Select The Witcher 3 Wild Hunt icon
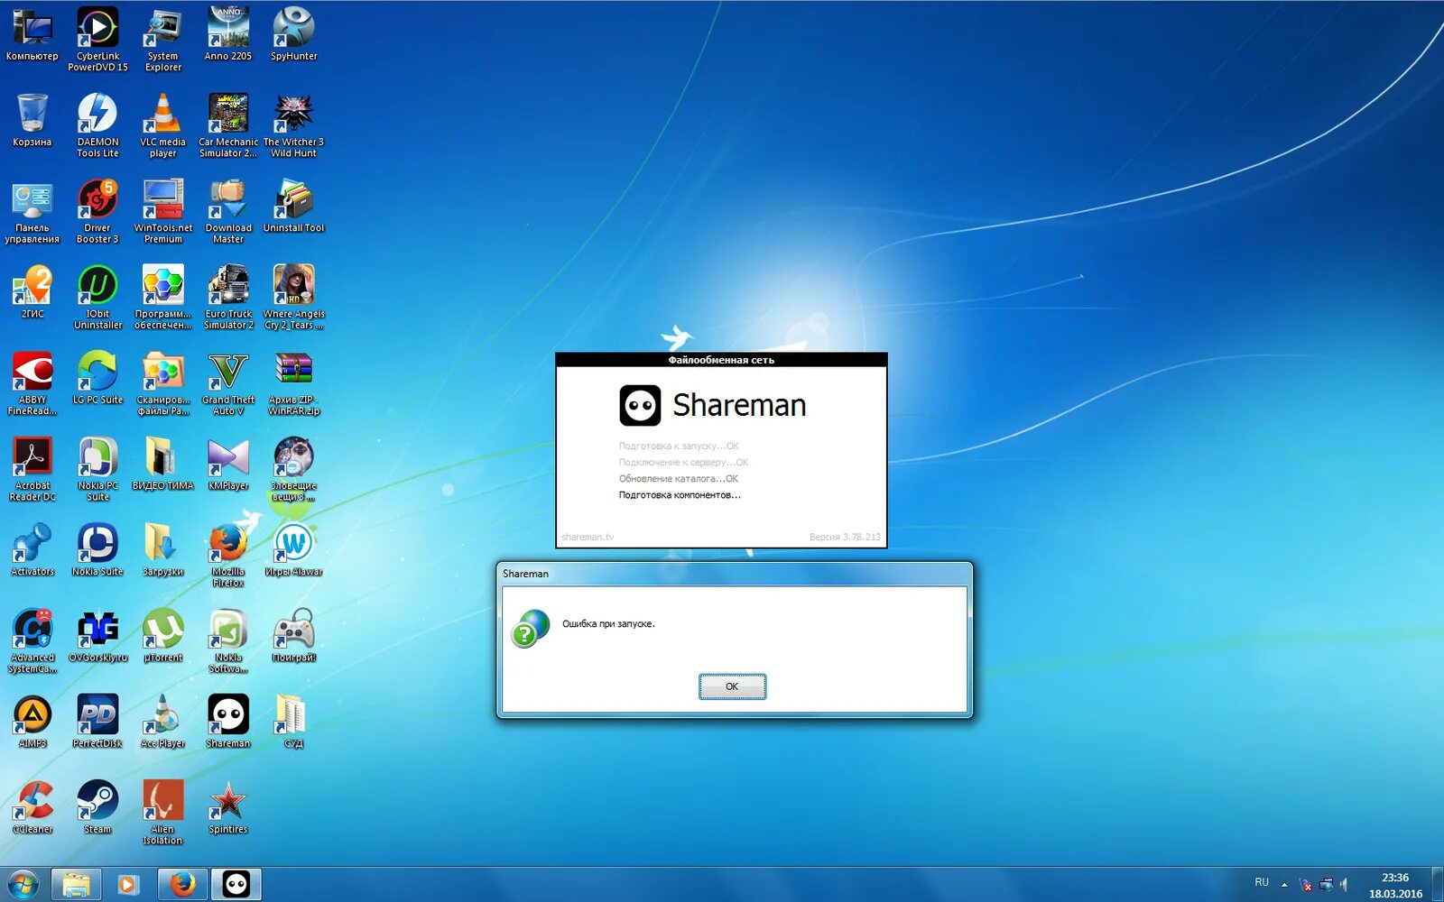1444x902 pixels. coord(294,125)
